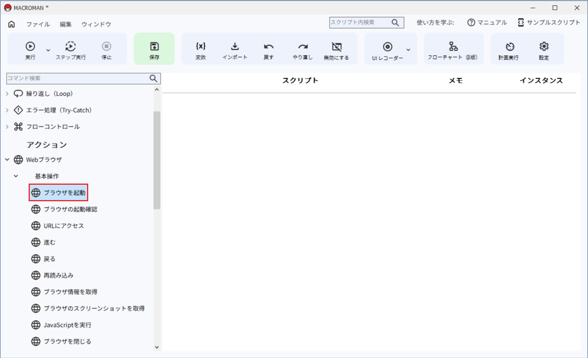Redo with the やり直し icon
Image resolution: width=588 pixels, height=358 pixels.
(x=303, y=47)
